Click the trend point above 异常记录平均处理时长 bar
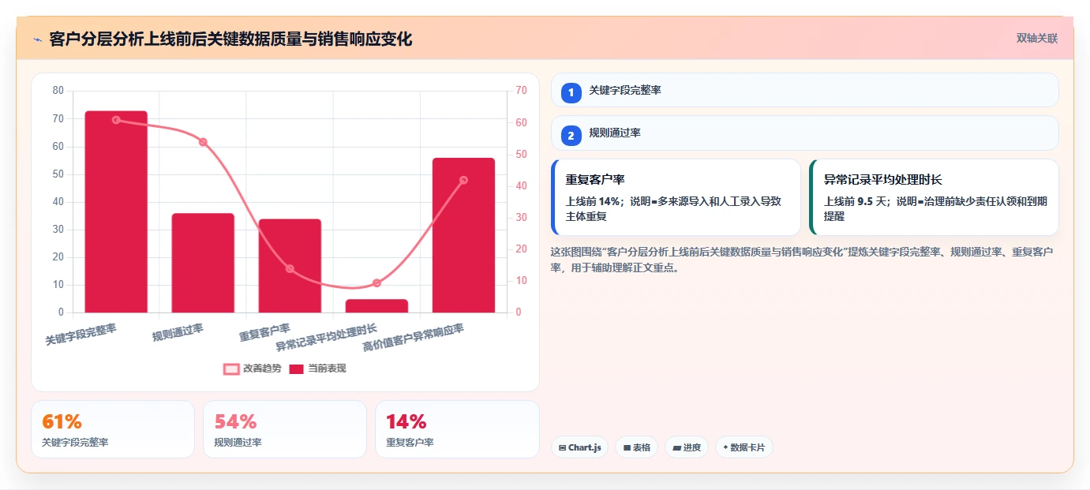 376,283
